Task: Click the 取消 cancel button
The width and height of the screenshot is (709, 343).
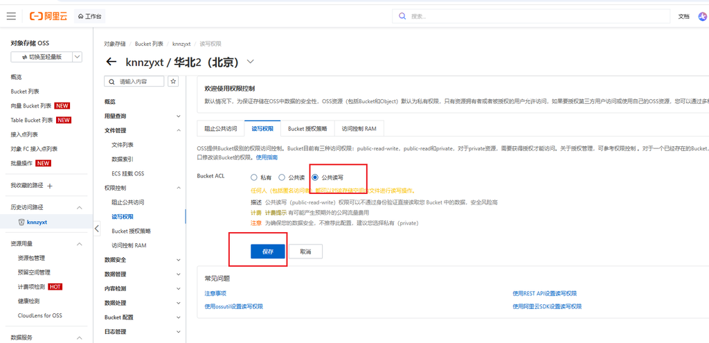Action: [x=305, y=252]
